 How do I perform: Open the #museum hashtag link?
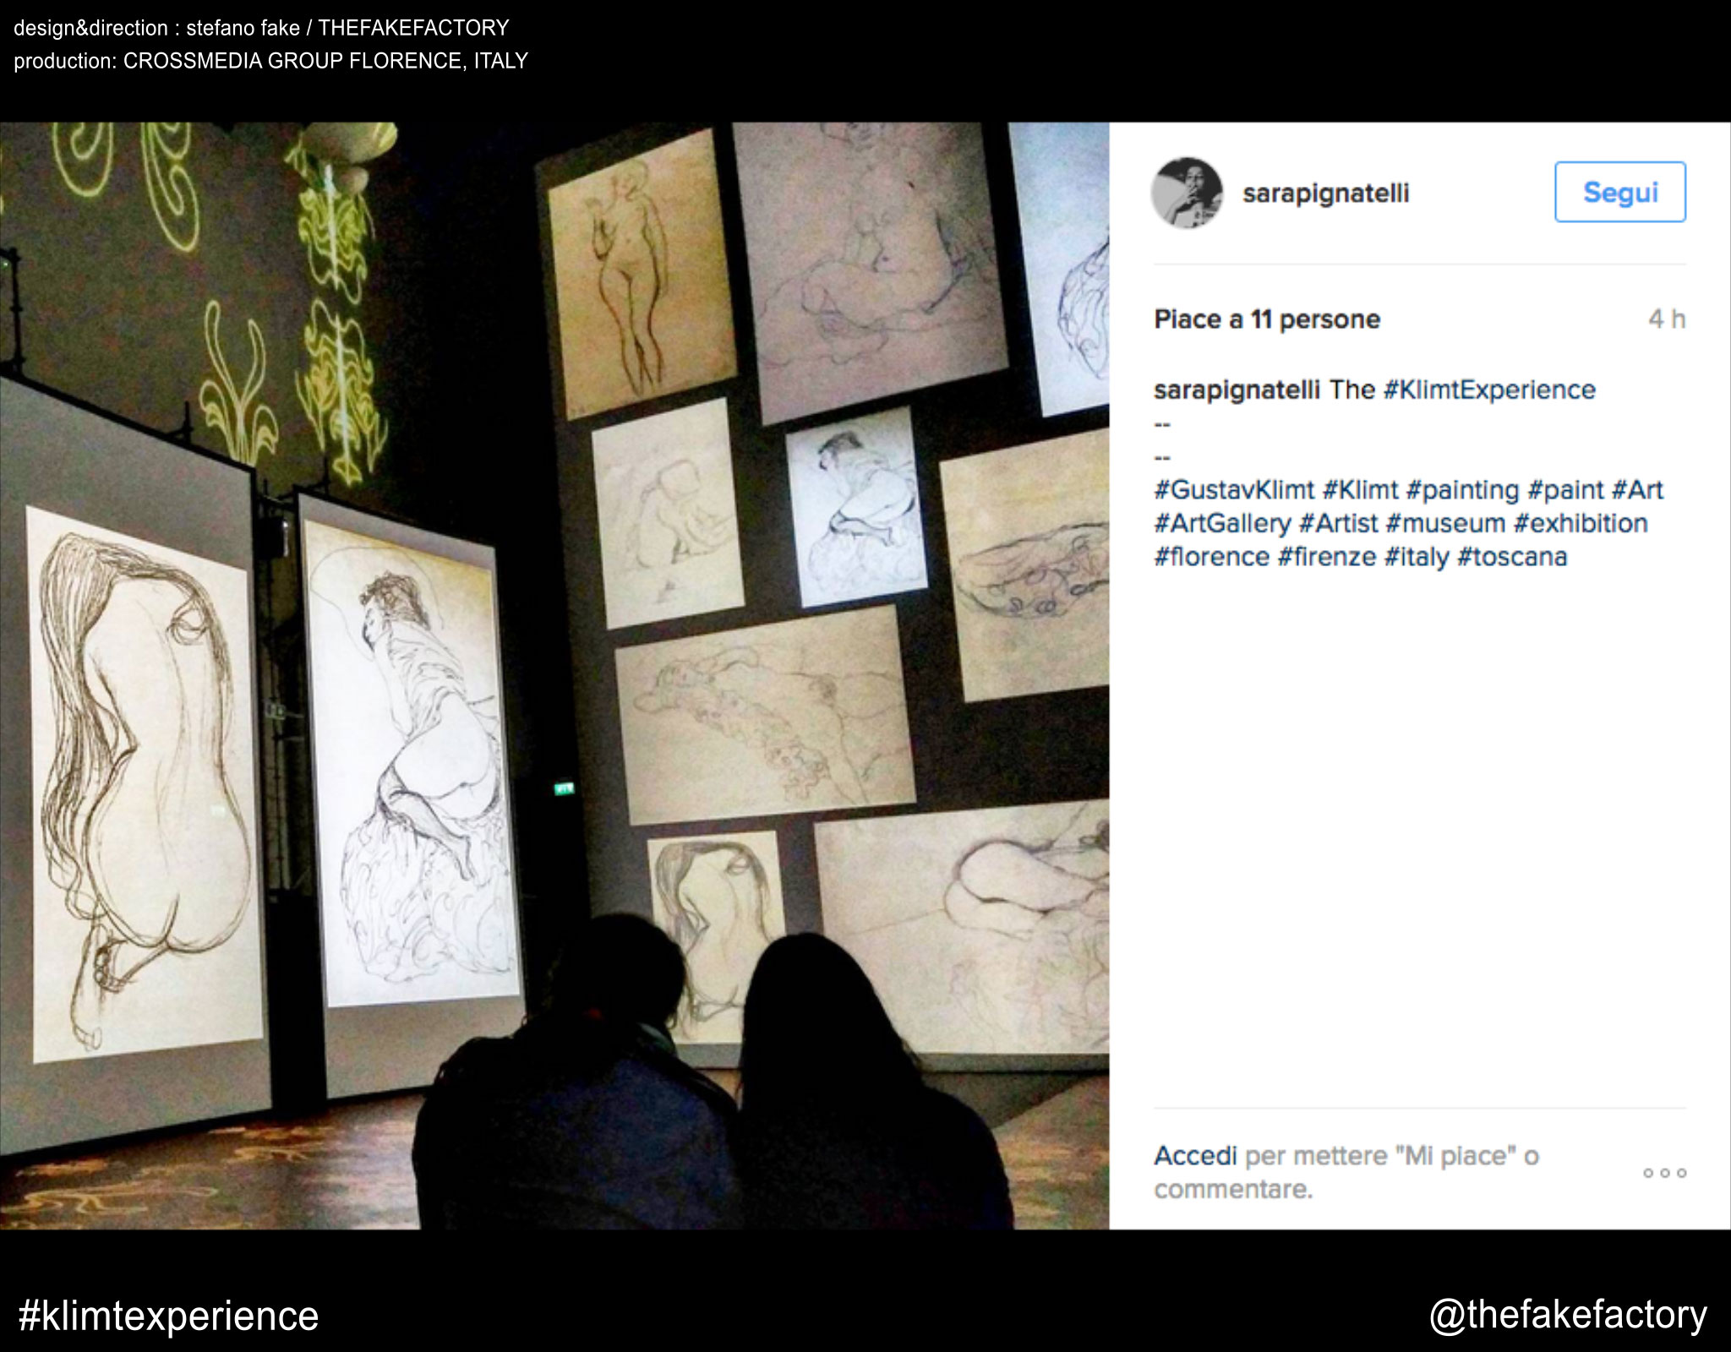coord(1445,524)
